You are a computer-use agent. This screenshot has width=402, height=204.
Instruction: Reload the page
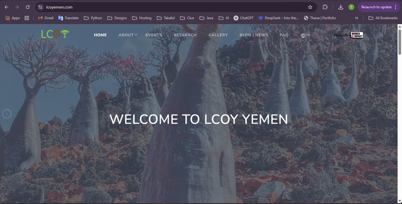(28, 7)
